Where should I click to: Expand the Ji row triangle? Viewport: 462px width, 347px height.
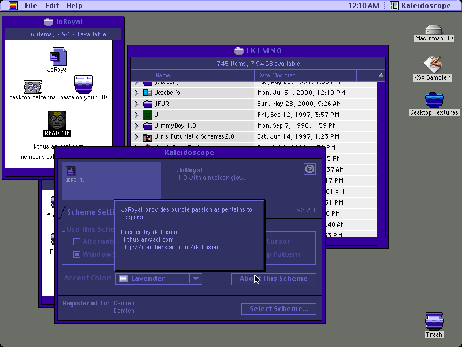136,115
